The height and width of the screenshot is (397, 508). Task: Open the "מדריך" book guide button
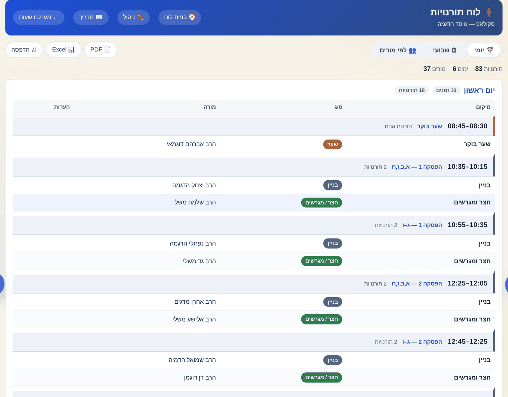tap(91, 17)
